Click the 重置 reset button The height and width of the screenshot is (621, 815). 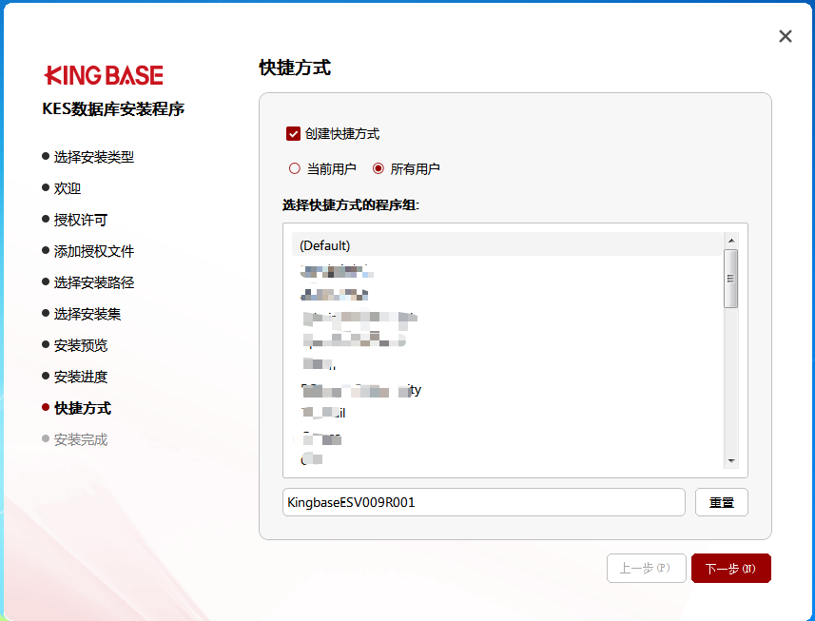point(722,502)
